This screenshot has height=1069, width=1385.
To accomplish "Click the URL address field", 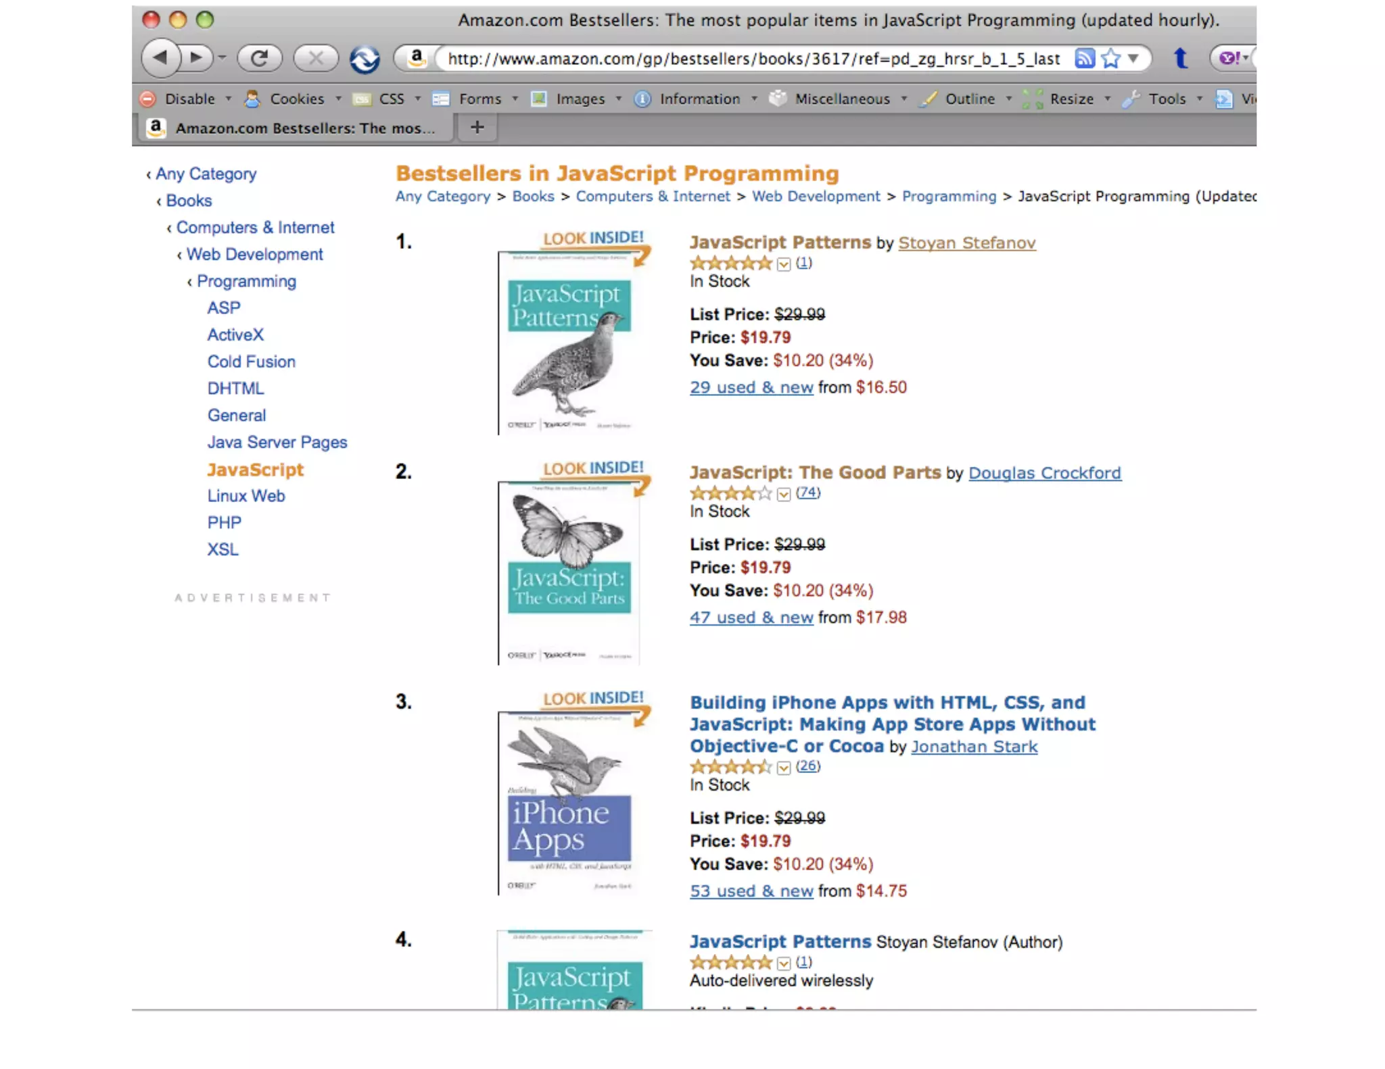I will coord(753,59).
